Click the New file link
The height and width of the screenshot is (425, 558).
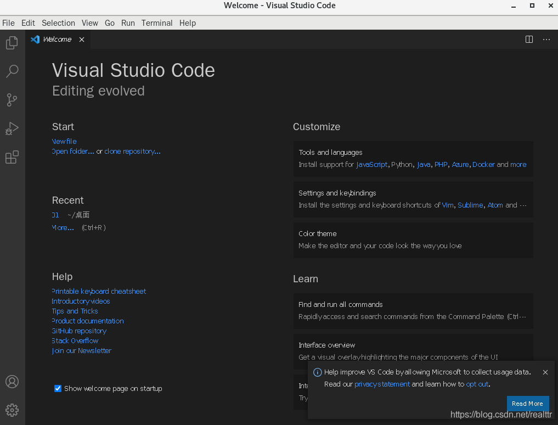pyautogui.click(x=64, y=141)
